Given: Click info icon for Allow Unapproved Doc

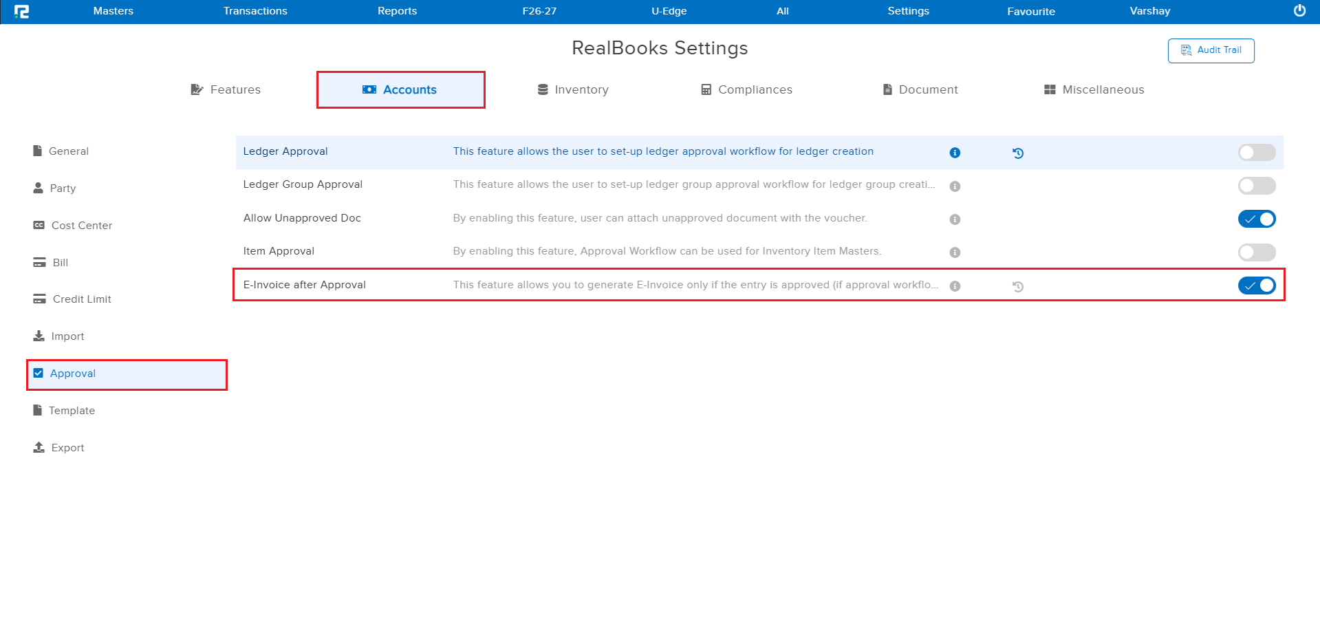Looking at the screenshot, I should coord(955,219).
